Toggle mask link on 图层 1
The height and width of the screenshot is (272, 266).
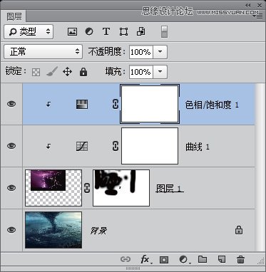coord(87,188)
